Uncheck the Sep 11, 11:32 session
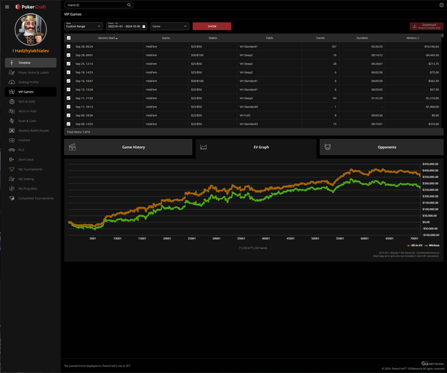 pyautogui.click(x=69, y=98)
